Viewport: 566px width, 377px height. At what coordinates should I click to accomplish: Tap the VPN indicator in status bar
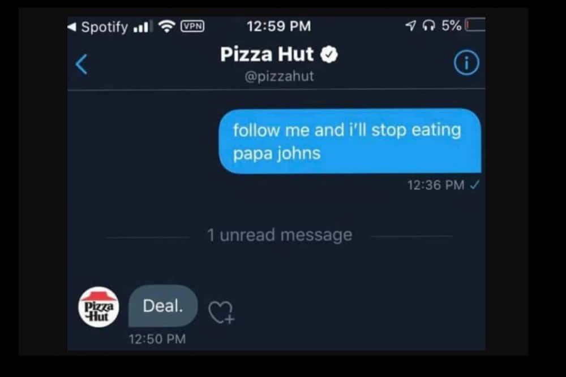click(x=192, y=26)
